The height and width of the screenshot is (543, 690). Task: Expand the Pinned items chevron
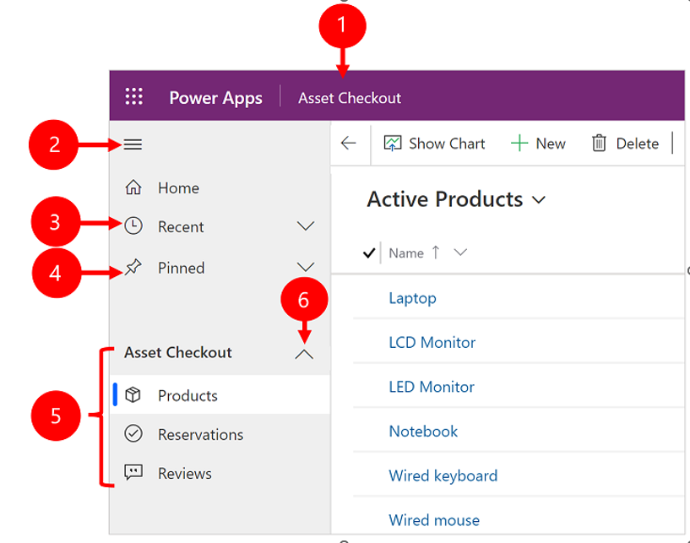(306, 268)
